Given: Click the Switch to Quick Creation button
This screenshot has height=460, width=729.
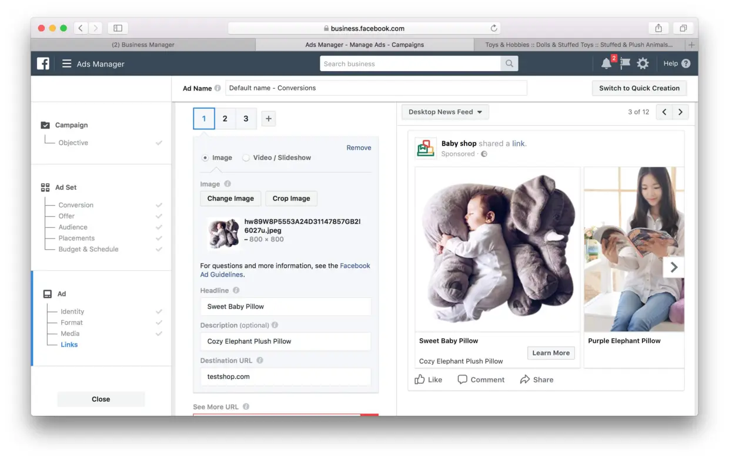Looking at the screenshot, I should tap(639, 88).
